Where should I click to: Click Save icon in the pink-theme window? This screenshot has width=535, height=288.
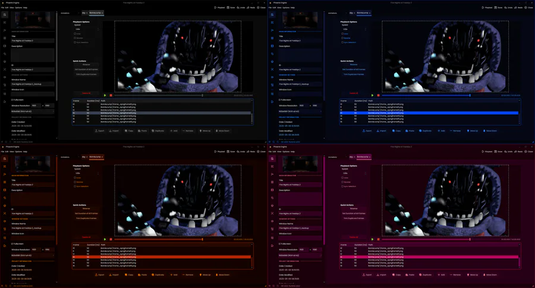[496, 151]
